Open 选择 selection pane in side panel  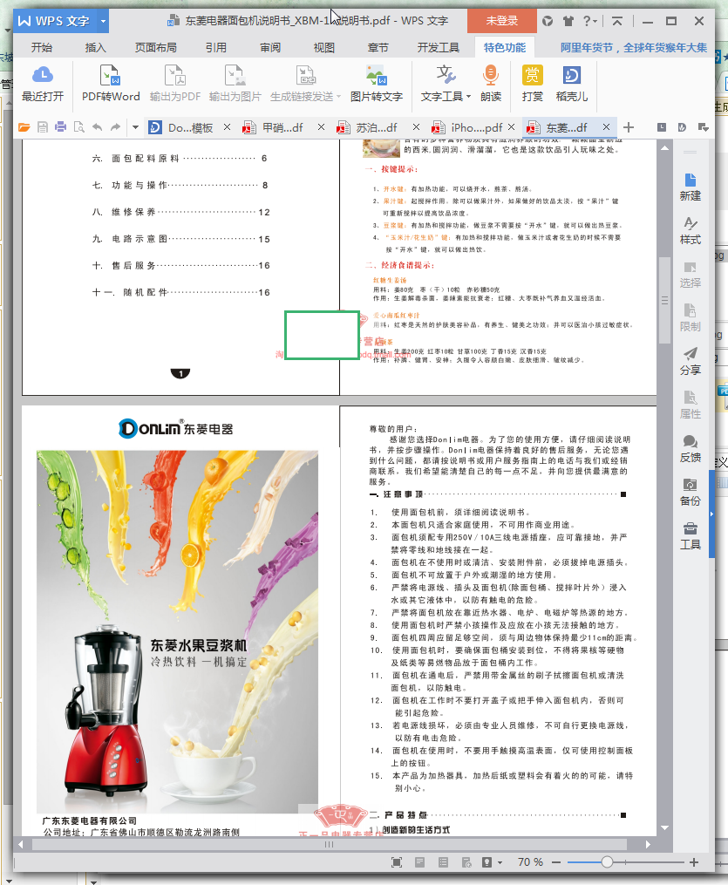tap(691, 275)
